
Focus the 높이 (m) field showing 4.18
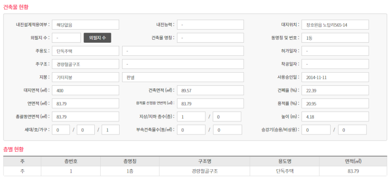point(335,116)
